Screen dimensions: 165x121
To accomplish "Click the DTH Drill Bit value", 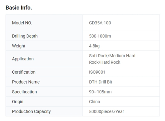I will point(101,82).
